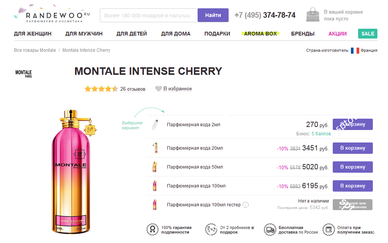Click the 6195 руб. price
This screenshot has height=243, width=388.
[315, 186]
